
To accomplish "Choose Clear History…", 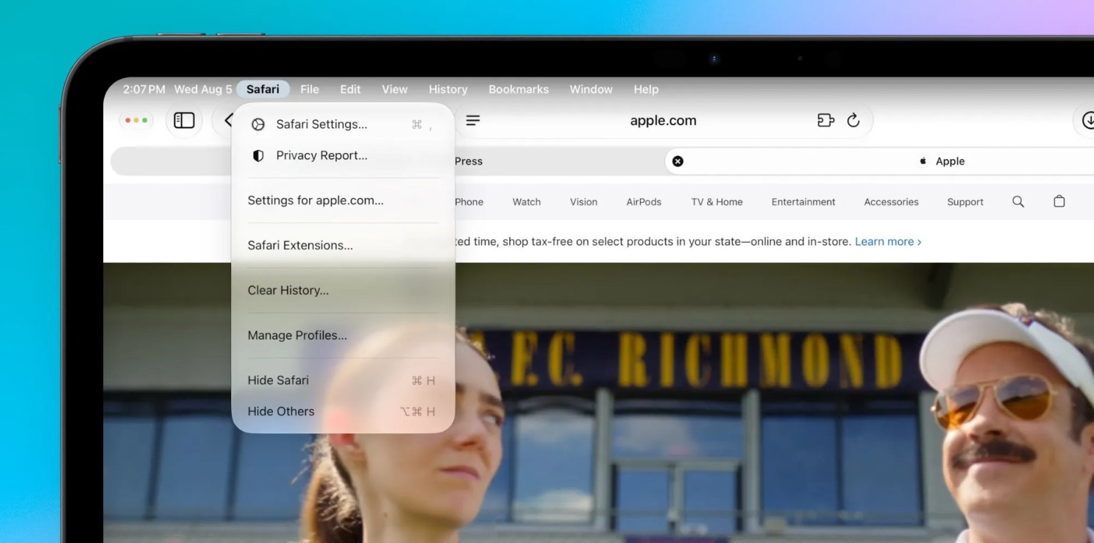I will [343, 290].
